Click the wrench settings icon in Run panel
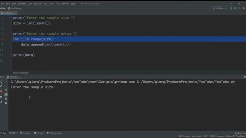This screenshot has width=246, height=138. point(1,86)
